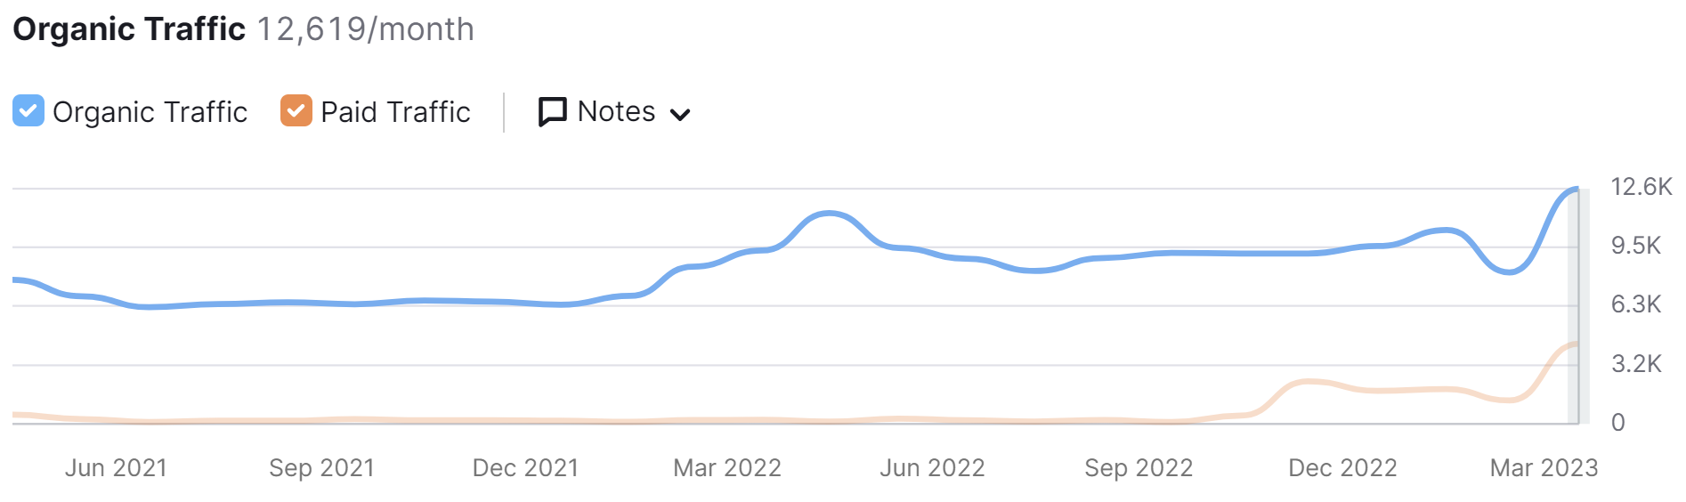The height and width of the screenshot is (502, 1686).
Task: Click the Dec 2022 axis label
Action: pos(1342,468)
